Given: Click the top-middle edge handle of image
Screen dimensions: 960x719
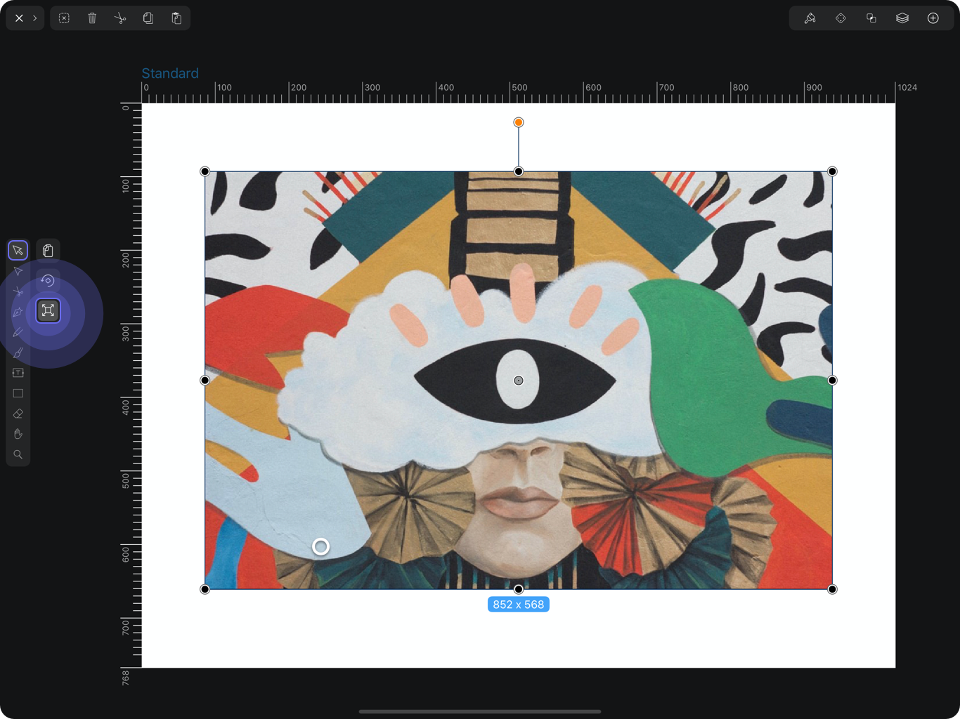Looking at the screenshot, I should [519, 171].
